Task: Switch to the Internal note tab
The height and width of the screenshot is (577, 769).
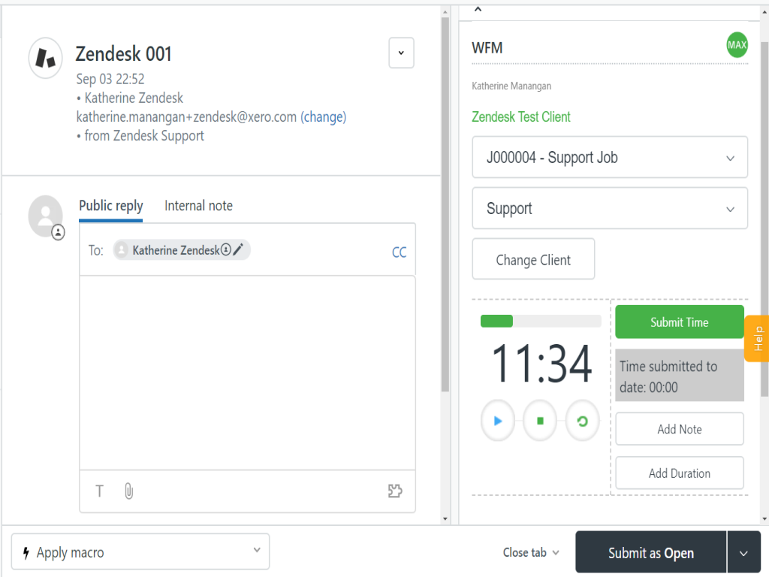Action: tap(198, 206)
